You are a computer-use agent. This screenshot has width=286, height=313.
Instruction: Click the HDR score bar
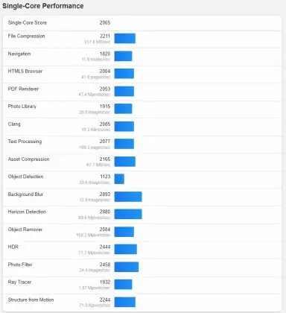[x=126, y=250]
